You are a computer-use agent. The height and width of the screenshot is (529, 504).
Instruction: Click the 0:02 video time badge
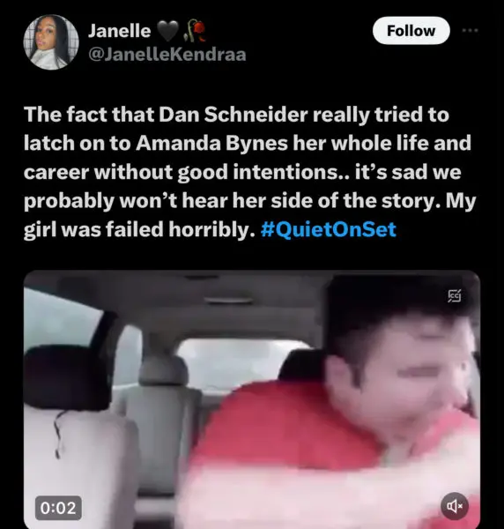(58, 508)
